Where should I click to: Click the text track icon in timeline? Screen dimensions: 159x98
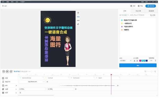pos(3,78)
